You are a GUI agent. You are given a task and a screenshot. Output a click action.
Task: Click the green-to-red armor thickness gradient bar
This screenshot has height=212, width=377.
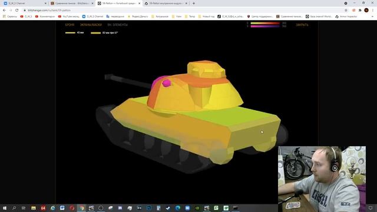[265, 23]
